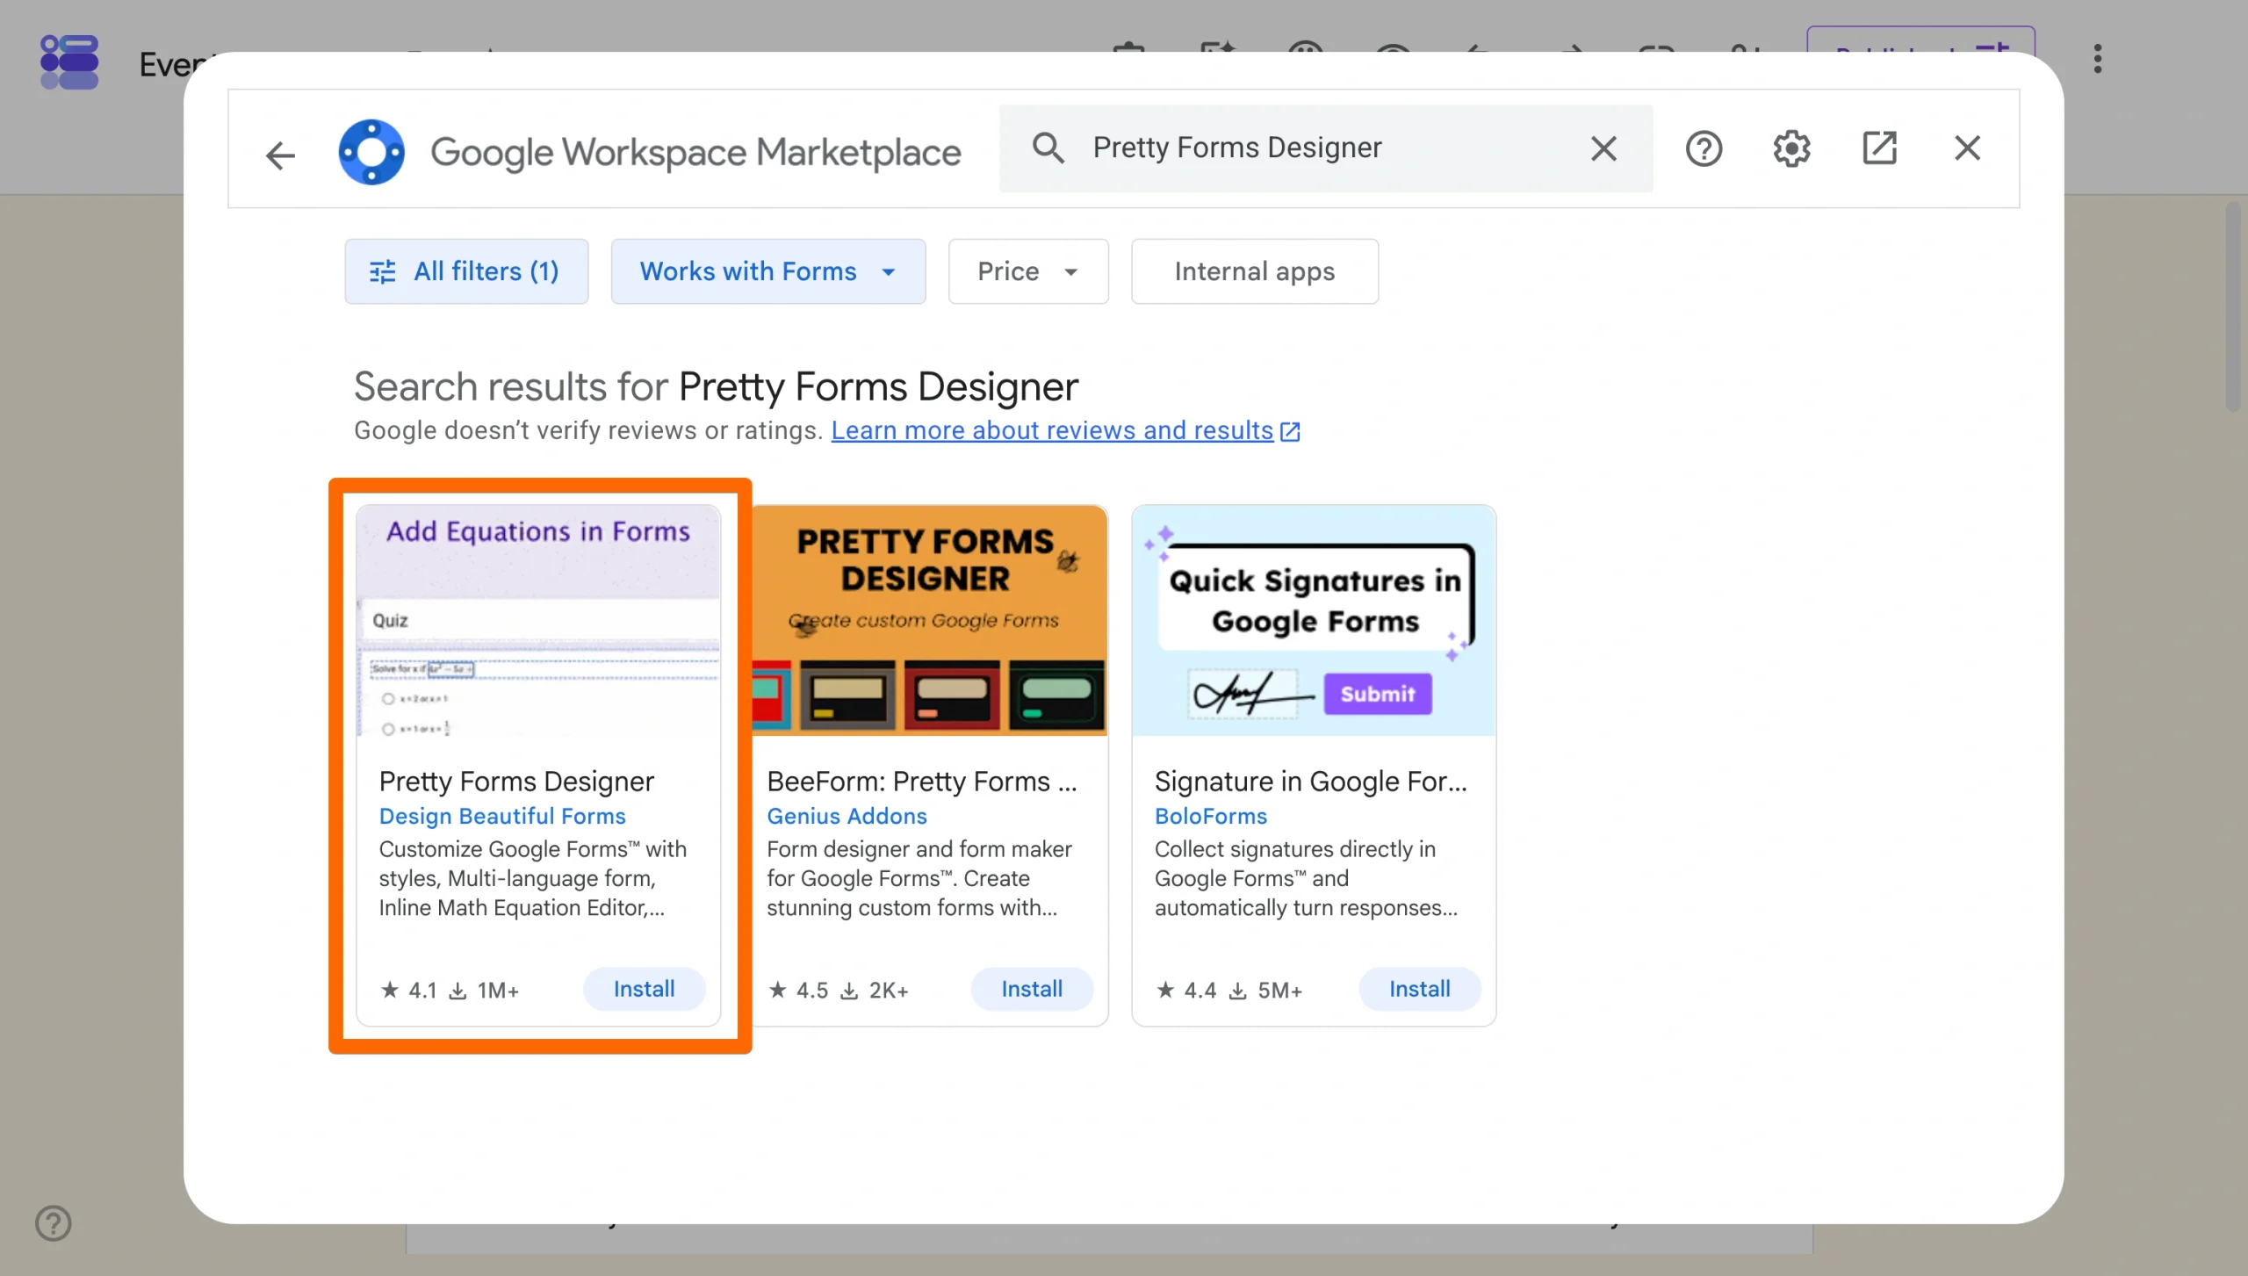Click the Quick Signatures in Google Forms thumbnail
The height and width of the screenshot is (1276, 2248).
click(x=1314, y=620)
